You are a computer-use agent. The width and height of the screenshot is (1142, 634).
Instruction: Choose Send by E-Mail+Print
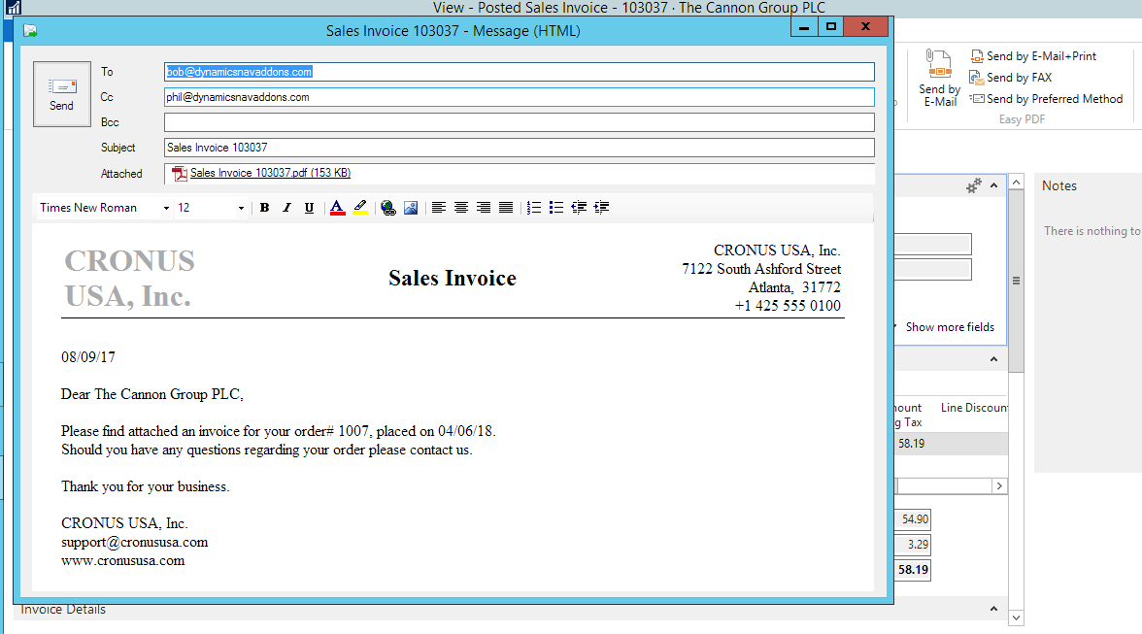[x=1033, y=56]
